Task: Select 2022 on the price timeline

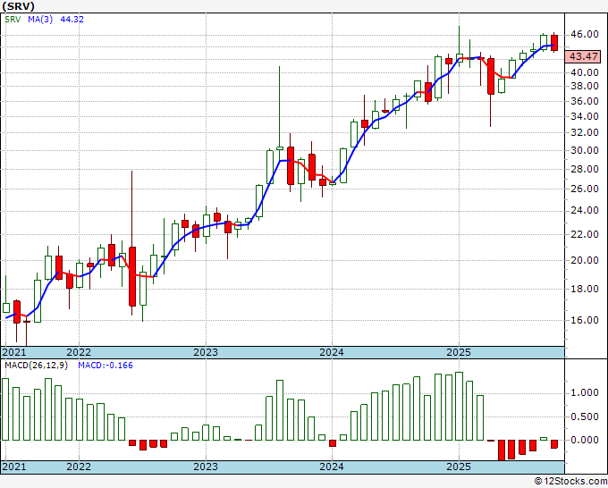Action: click(79, 352)
